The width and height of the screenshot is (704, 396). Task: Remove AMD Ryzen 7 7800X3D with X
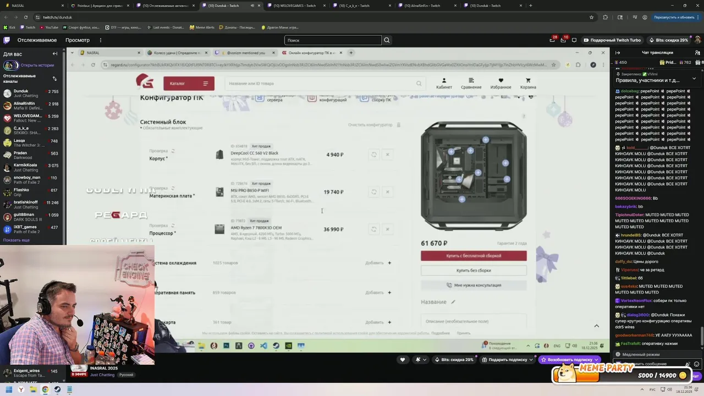click(387, 229)
